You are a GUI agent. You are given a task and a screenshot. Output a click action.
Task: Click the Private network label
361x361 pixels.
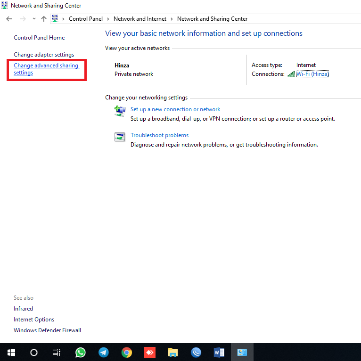[x=134, y=74]
